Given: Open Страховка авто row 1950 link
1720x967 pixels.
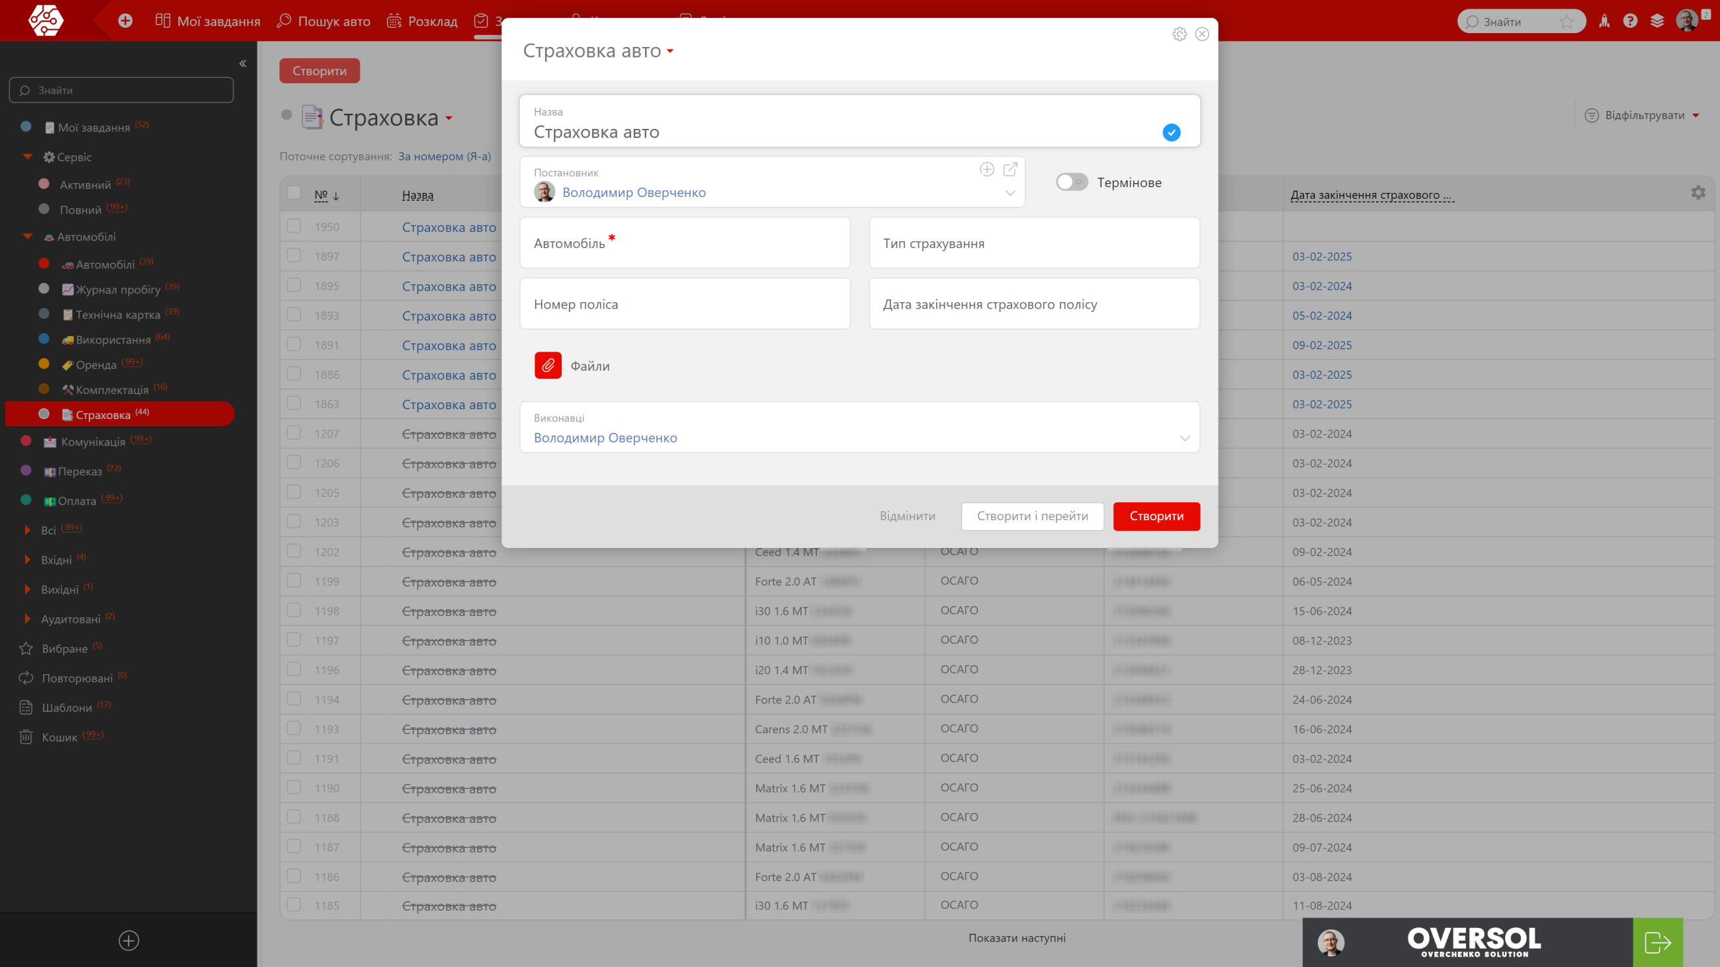Looking at the screenshot, I should pyautogui.click(x=449, y=227).
